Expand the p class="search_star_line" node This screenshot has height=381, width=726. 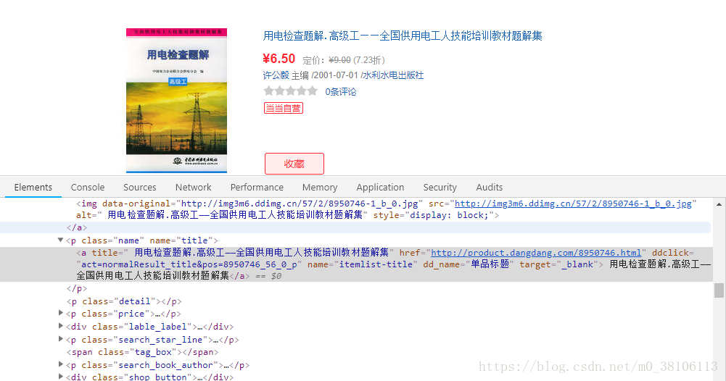[x=60, y=339]
